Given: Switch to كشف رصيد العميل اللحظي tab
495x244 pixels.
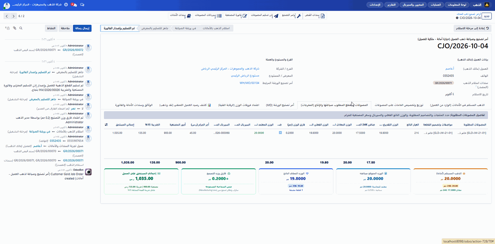Looking at the screenshot, I should [x=185, y=105].
